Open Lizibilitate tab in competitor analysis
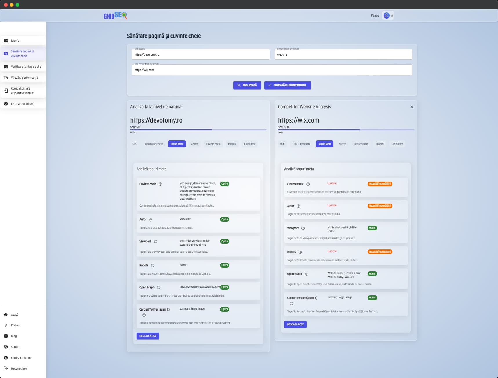498x378 pixels. (x=397, y=144)
